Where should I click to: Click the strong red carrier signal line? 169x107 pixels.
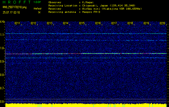(x=86, y=53)
